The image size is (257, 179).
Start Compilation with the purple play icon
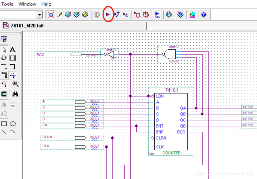[x=108, y=15]
